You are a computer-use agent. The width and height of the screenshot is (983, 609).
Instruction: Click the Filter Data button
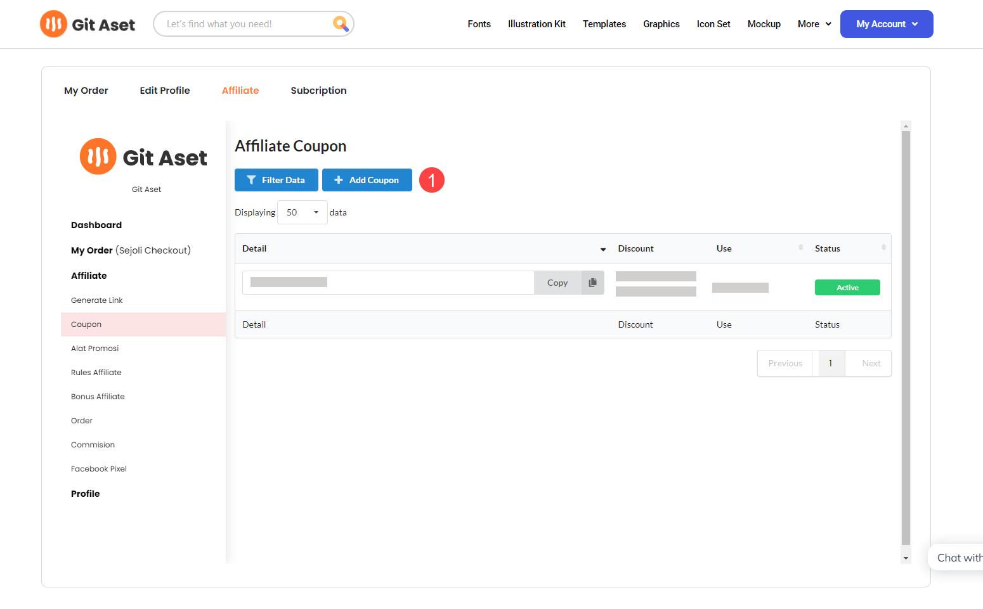pos(277,180)
